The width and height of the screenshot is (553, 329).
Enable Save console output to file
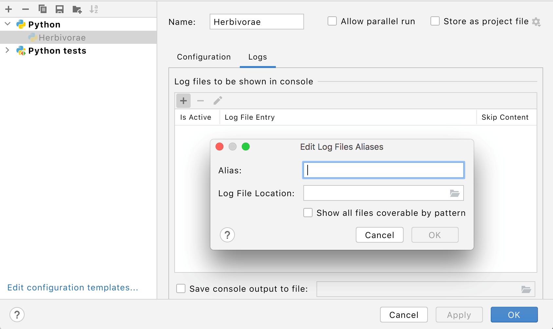coord(181,288)
